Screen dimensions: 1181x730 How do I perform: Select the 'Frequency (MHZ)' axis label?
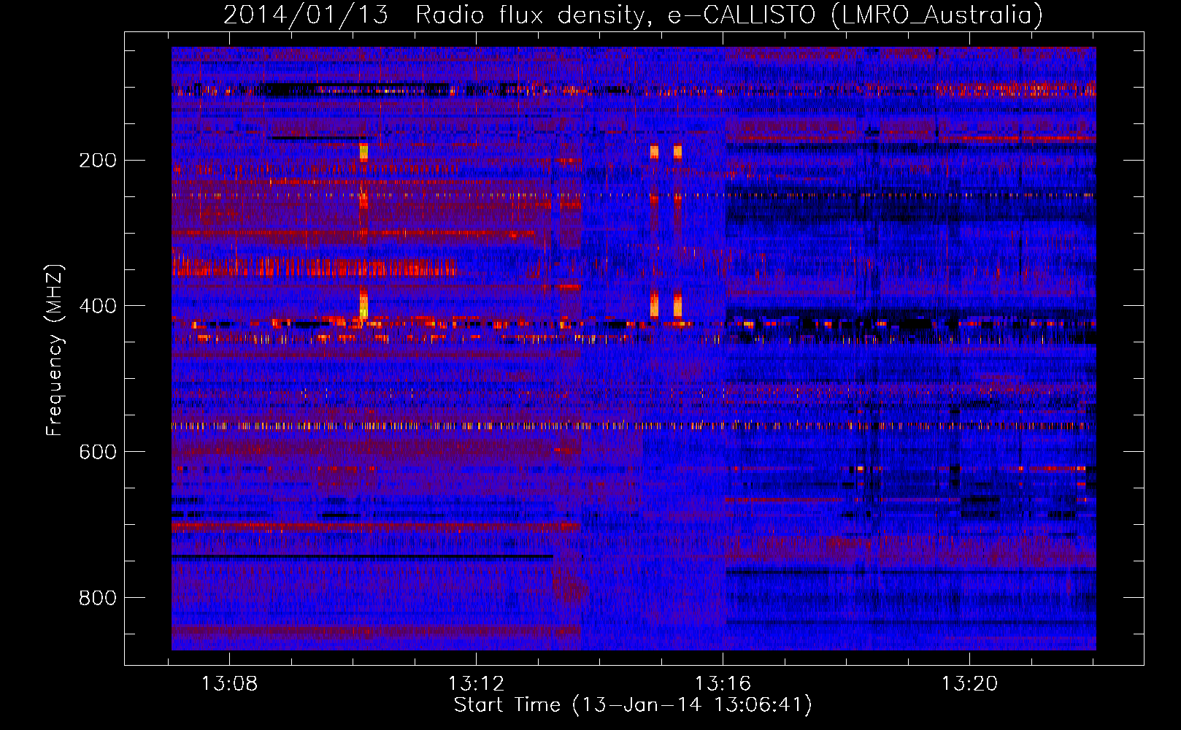[x=55, y=350]
